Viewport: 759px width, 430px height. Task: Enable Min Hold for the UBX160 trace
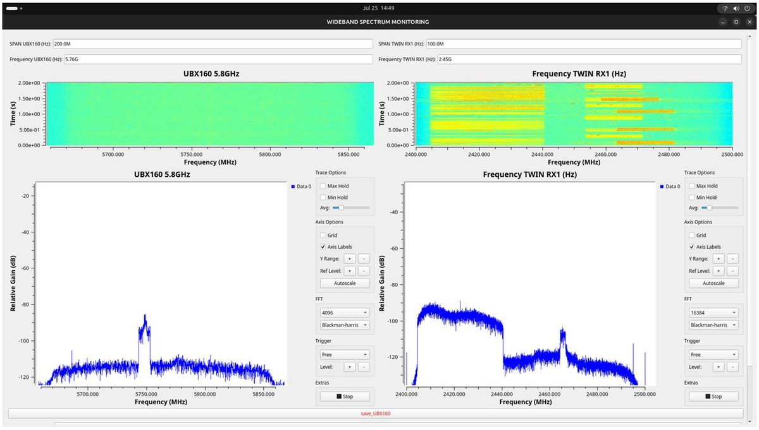tap(324, 198)
